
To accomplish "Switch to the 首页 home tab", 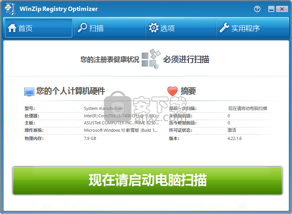I will tap(38, 28).
